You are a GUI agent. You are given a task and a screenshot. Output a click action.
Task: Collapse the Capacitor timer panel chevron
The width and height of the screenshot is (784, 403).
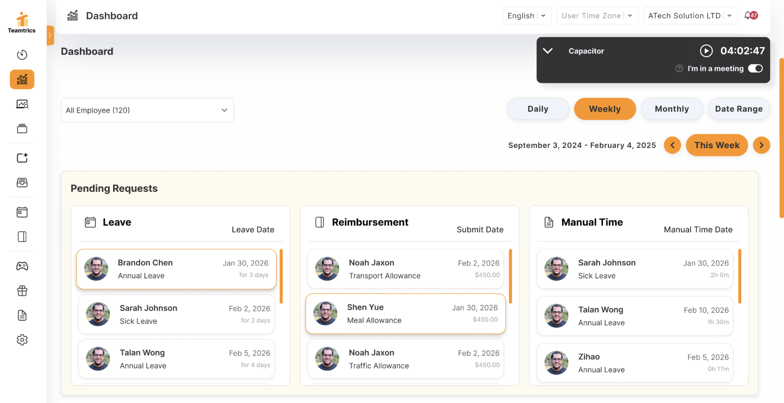click(548, 51)
